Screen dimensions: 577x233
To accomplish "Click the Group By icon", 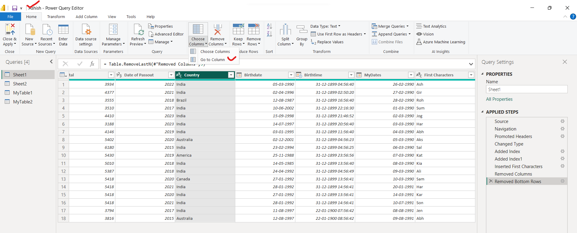I will pos(302,29).
